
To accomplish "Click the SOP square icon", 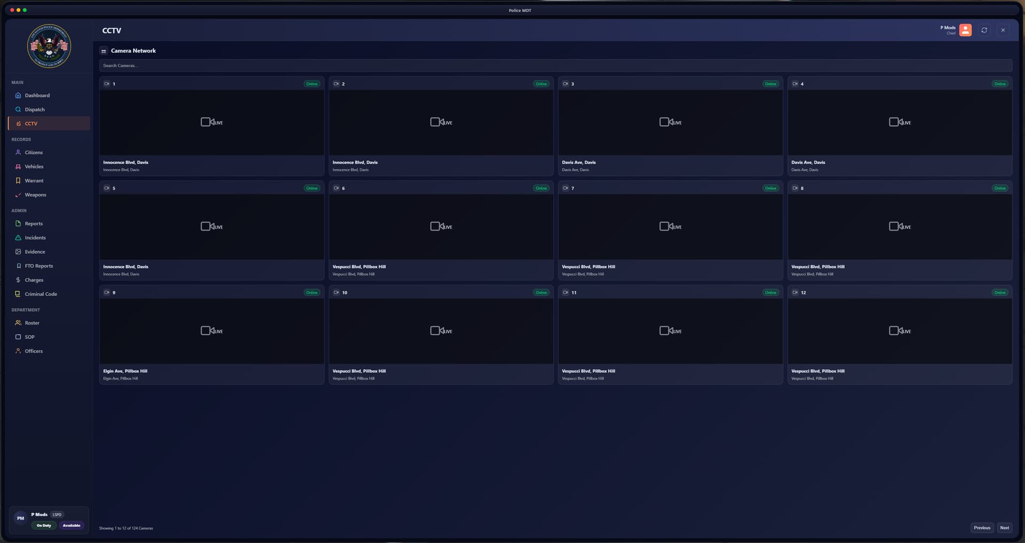I will click(x=18, y=337).
